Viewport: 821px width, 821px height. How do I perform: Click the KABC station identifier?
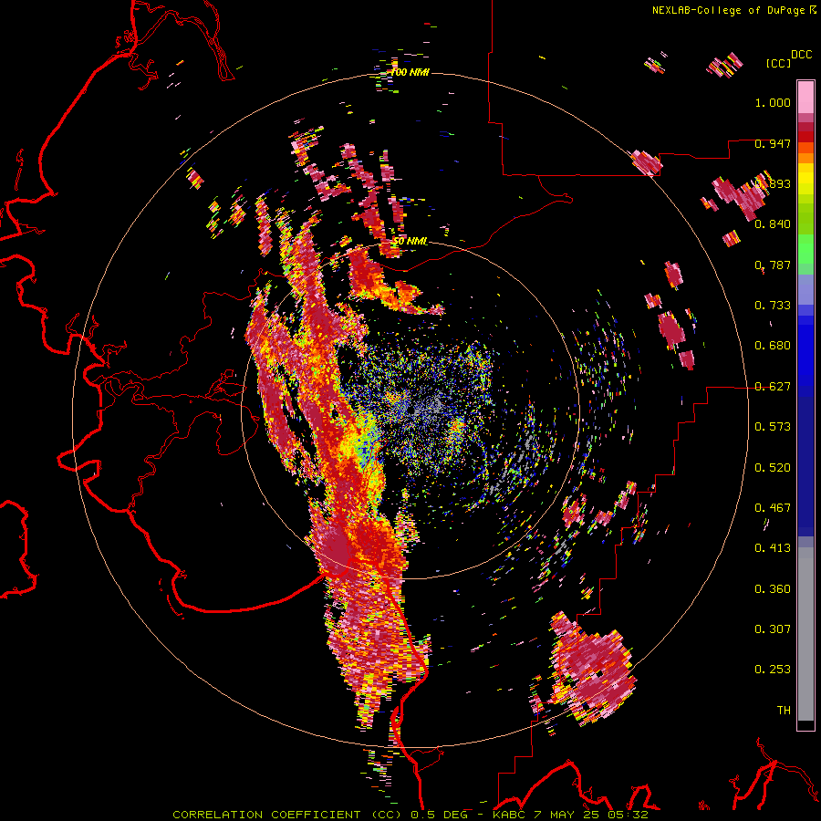(510, 815)
